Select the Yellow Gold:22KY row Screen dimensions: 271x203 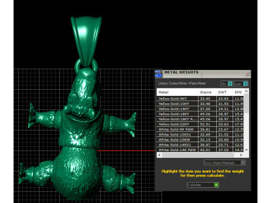tap(200, 124)
